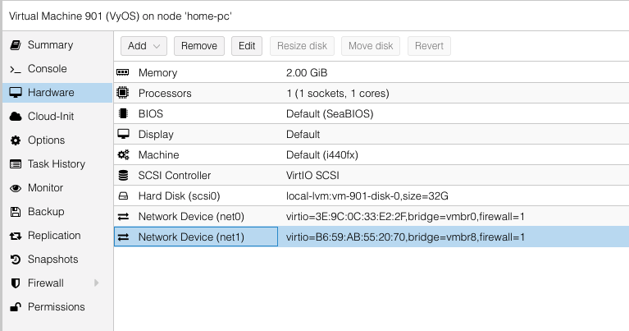
Task: Click the Options gear icon
Action: pyautogui.click(x=15, y=140)
